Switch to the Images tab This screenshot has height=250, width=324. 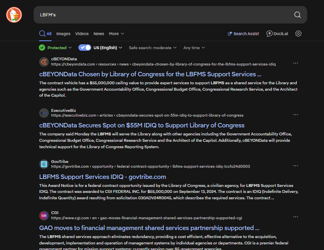click(x=63, y=34)
